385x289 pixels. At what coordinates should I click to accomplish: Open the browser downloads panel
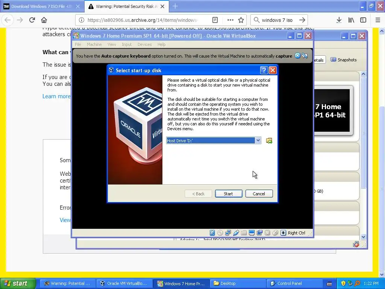point(339,20)
